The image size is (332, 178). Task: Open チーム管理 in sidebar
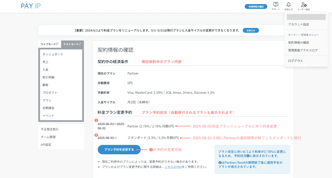coord(48,137)
